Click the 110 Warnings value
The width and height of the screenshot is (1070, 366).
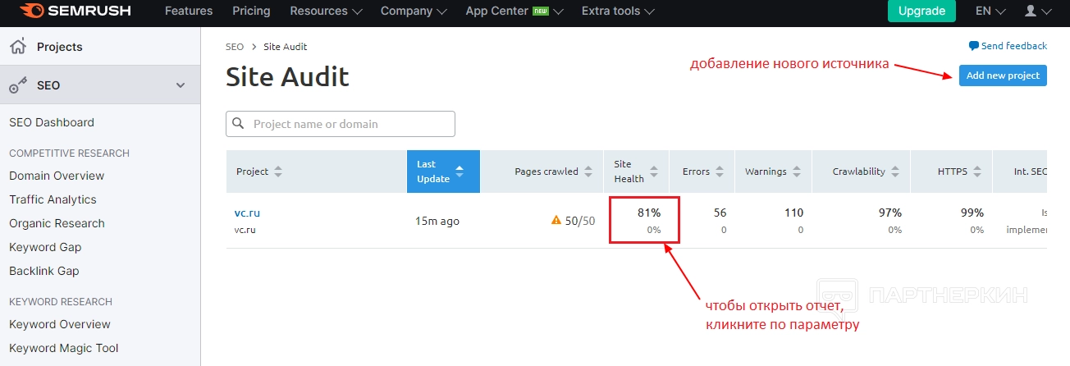pos(793,213)
